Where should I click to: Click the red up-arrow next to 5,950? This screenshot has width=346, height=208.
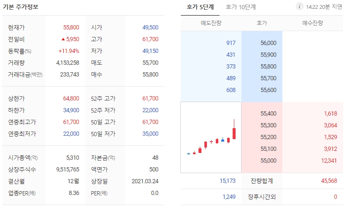63,39
